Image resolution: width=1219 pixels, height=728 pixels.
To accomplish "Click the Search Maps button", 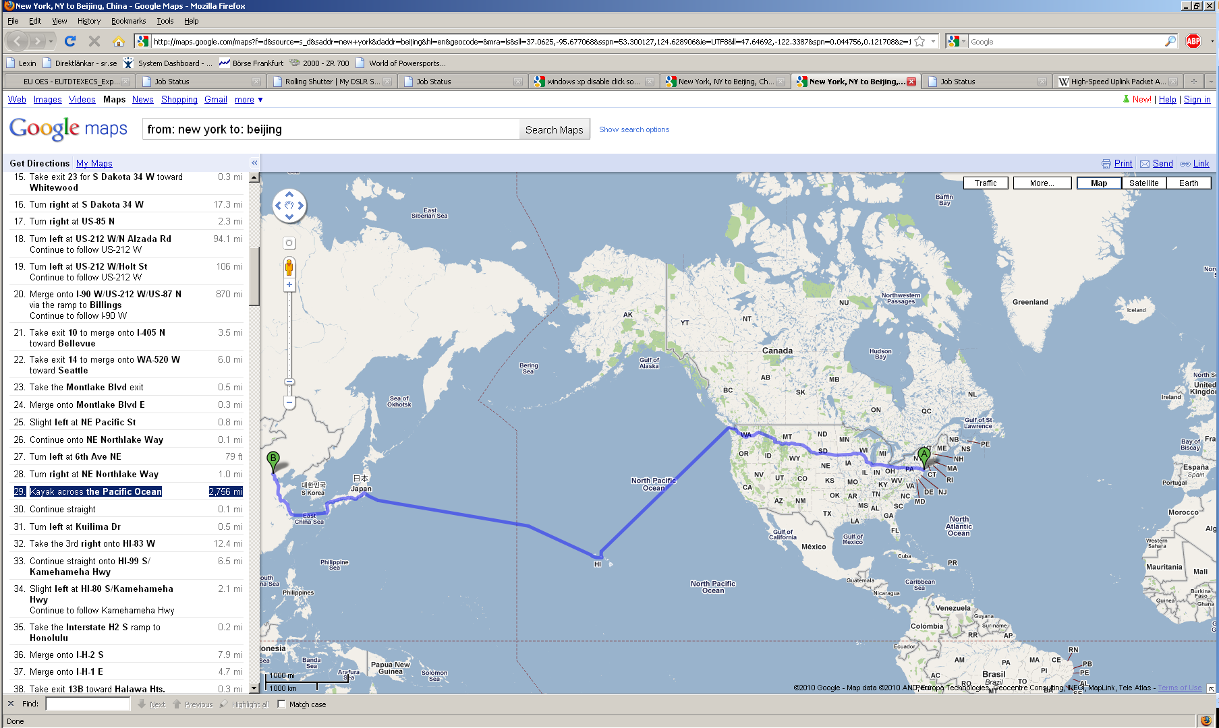I will pos(555,130).
